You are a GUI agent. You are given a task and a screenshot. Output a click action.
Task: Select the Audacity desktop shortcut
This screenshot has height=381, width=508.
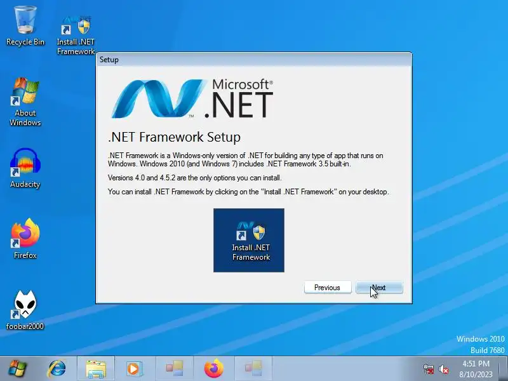point(25,168)
